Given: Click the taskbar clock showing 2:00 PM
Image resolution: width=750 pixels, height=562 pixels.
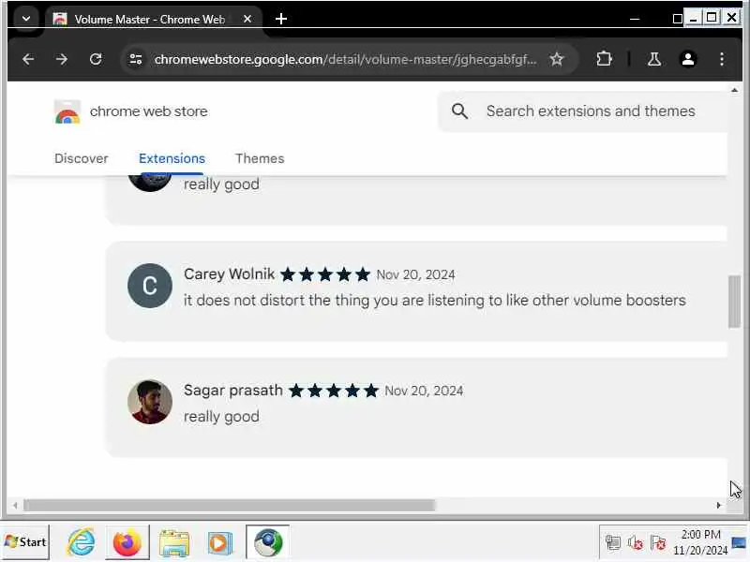Looking at the screenshot, I should [700, 542].
